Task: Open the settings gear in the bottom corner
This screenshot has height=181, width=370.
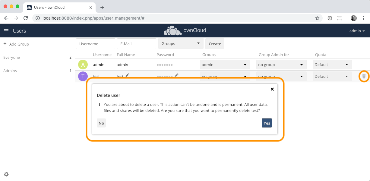Action: (6, 174)
